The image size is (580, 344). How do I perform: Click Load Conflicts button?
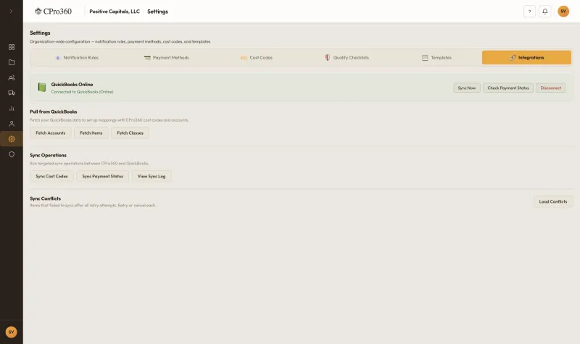pos(553,202)
